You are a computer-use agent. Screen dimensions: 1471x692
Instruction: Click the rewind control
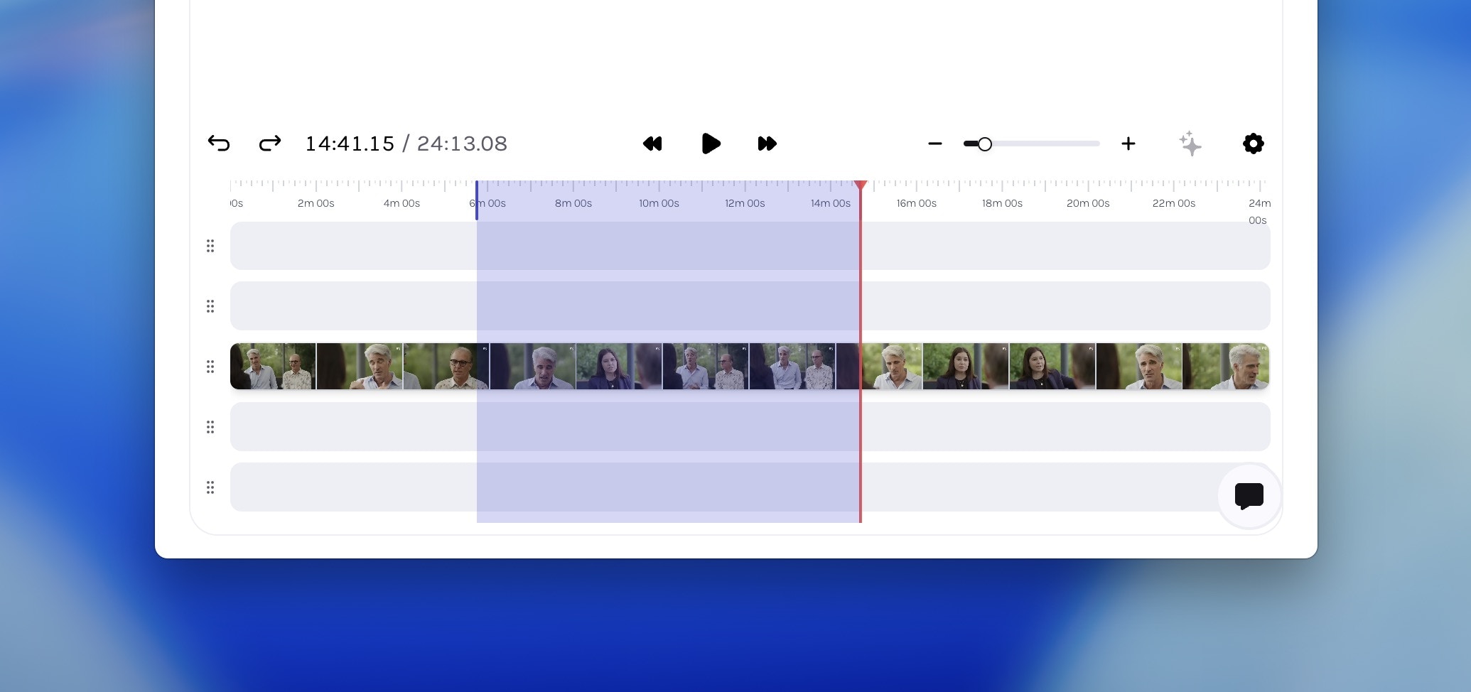pos(652,144)
